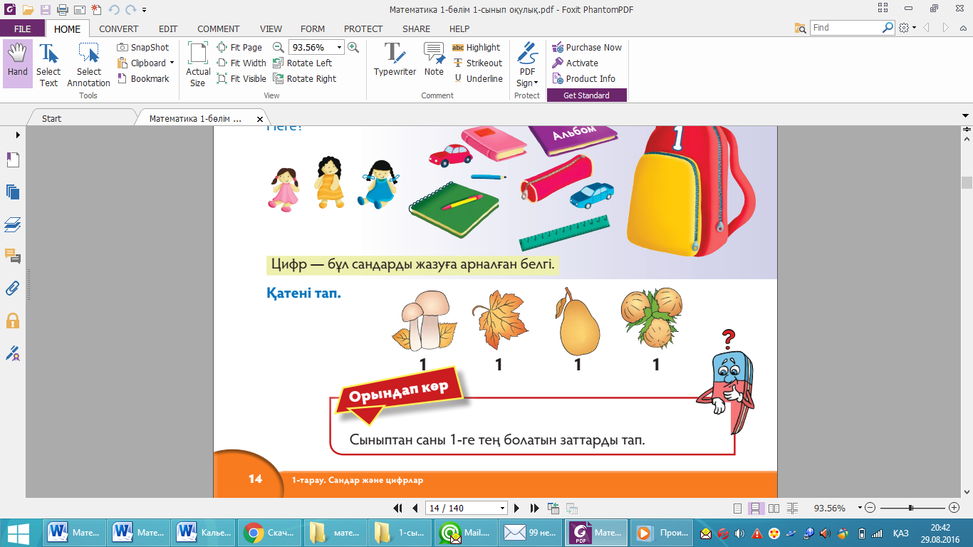The height and width of the screenshot is (547, 973).
Task: Switch to the EDIT ribbon tab
Action: 168,28
